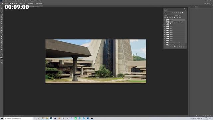Collapse the Layers panel with double arrows
Viewport: 213px width, 120px height.
(x=184, y=8)
